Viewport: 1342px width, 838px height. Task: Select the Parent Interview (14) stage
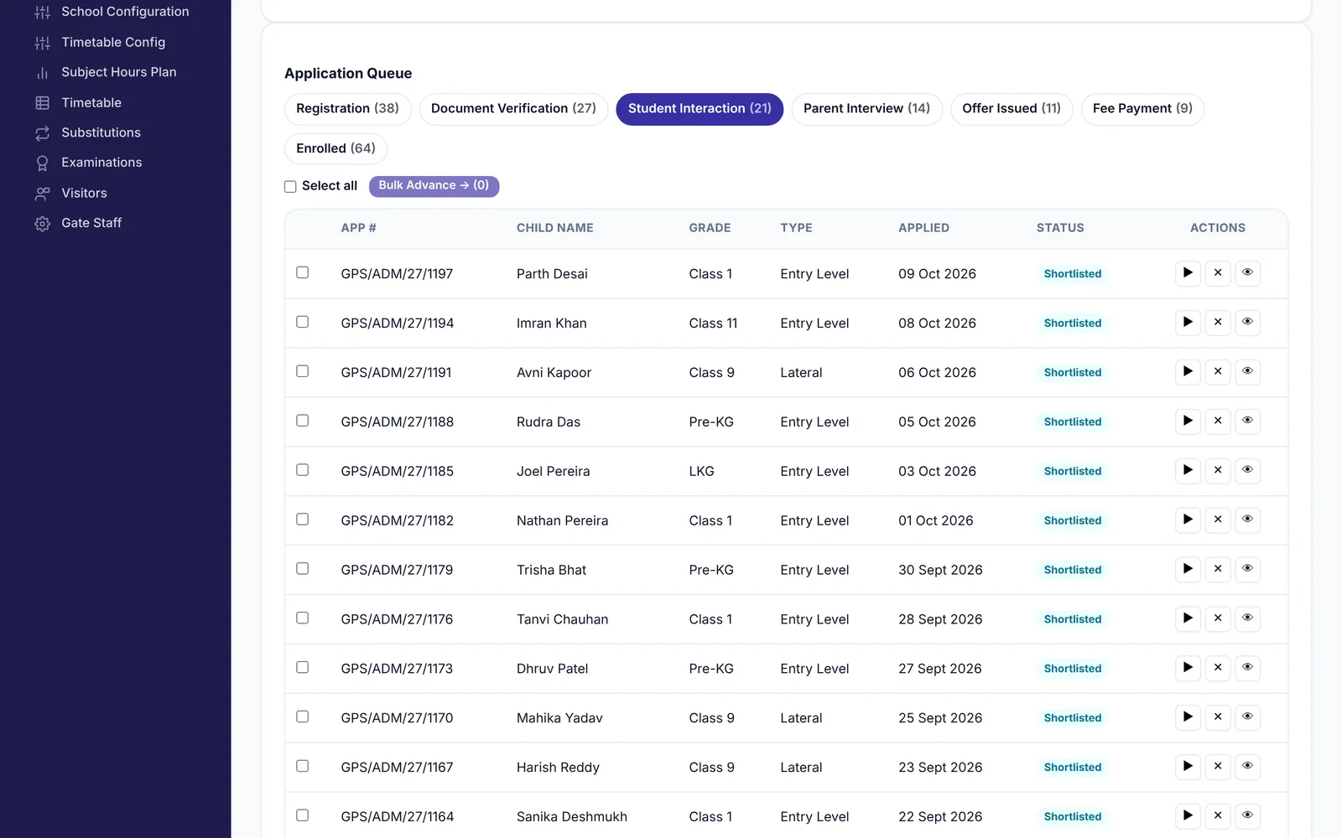coord(866,109)
